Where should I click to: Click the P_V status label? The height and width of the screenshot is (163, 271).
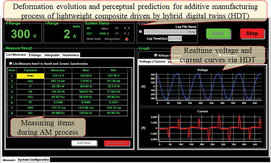point(127,28)
